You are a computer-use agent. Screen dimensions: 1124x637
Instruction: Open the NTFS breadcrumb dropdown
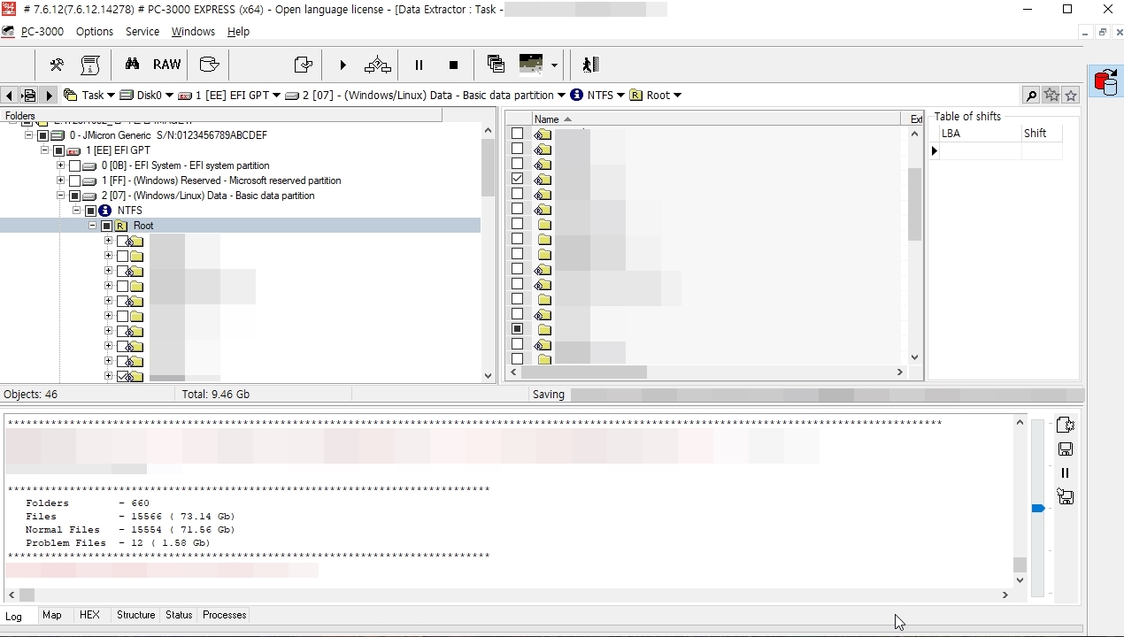[620, 96]
